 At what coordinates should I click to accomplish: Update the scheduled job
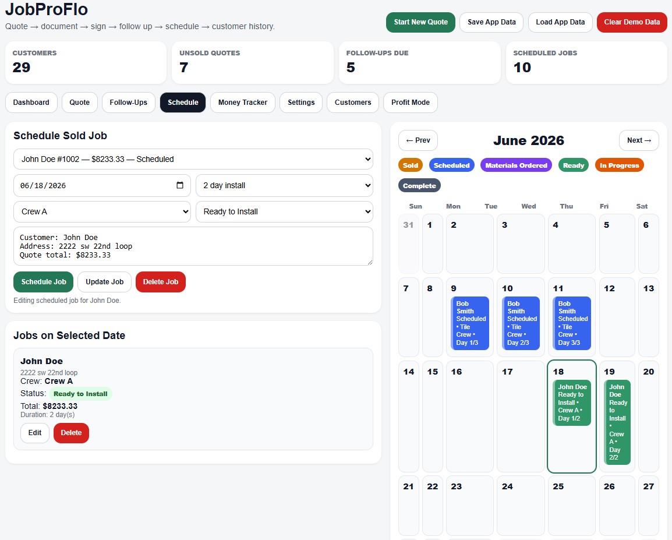(105, 282)
